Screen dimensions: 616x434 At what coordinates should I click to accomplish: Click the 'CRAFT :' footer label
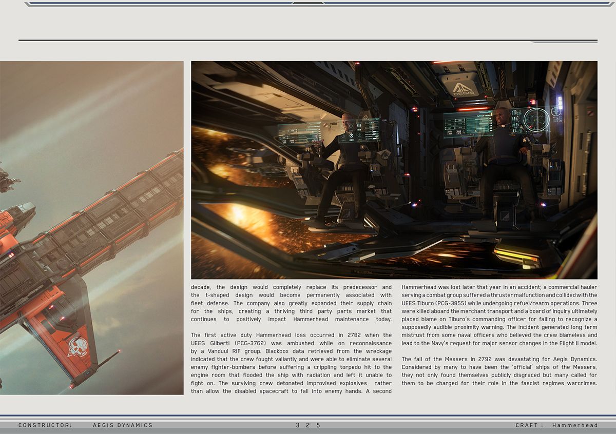coord(530,425)
